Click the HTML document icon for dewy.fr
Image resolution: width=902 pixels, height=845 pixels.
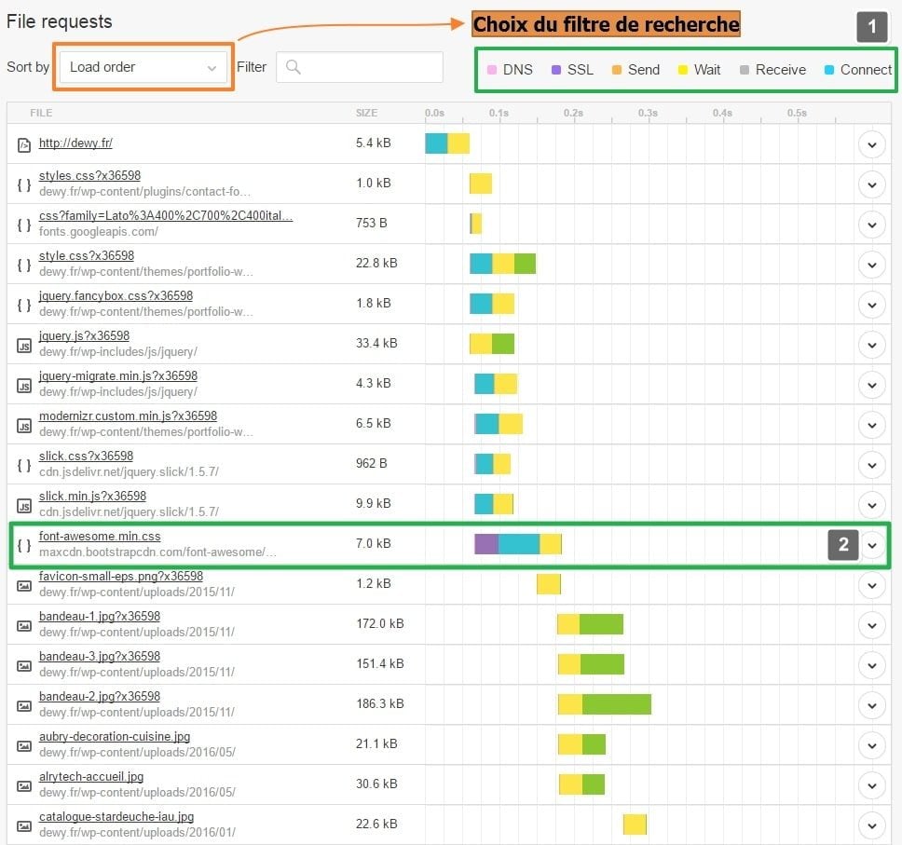[24, 144]
